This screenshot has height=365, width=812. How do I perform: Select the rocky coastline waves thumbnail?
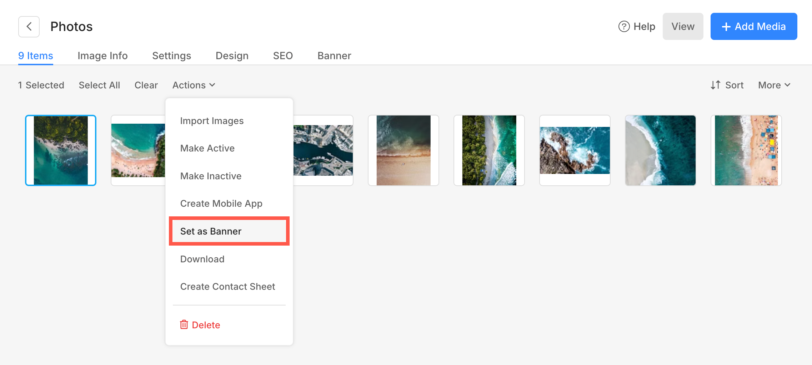(575, 150)
